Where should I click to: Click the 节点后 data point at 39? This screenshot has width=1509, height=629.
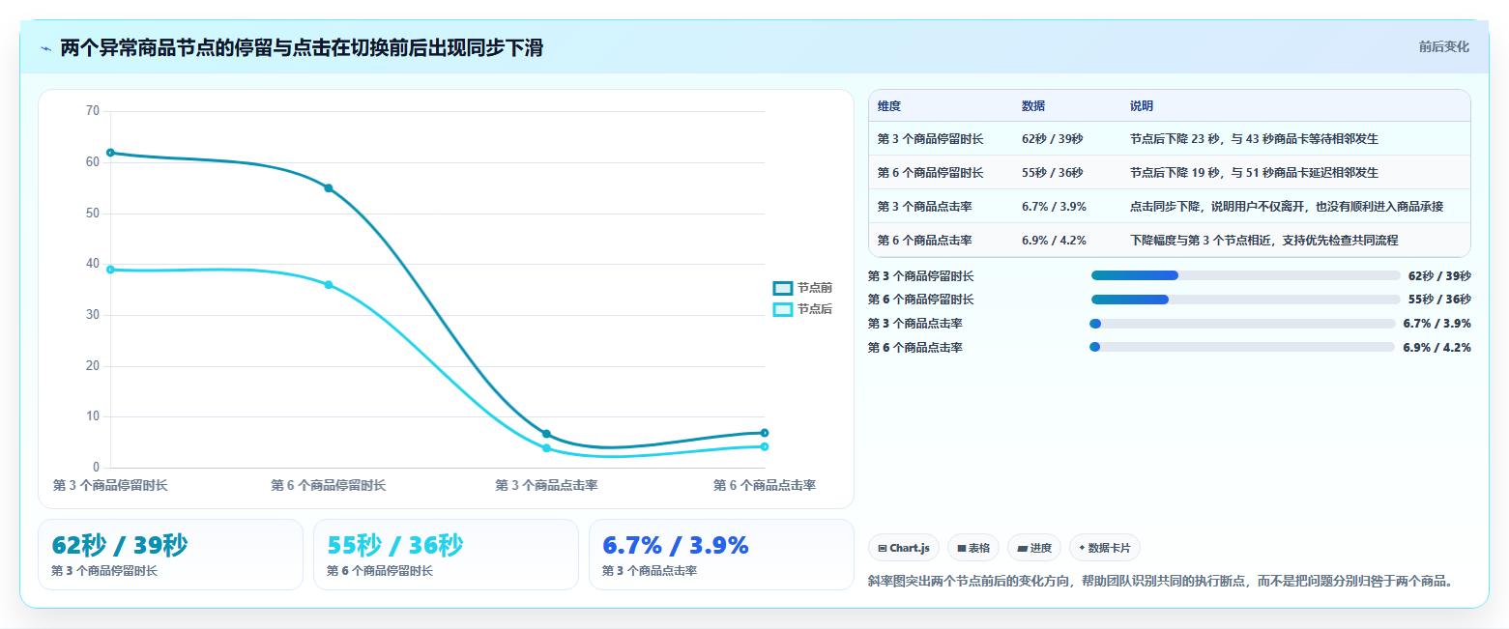point(110,270)
